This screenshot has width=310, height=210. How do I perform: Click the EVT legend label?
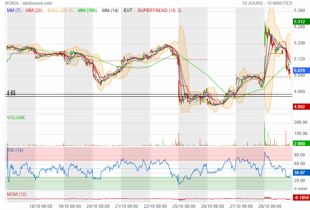tap(128, 10)
